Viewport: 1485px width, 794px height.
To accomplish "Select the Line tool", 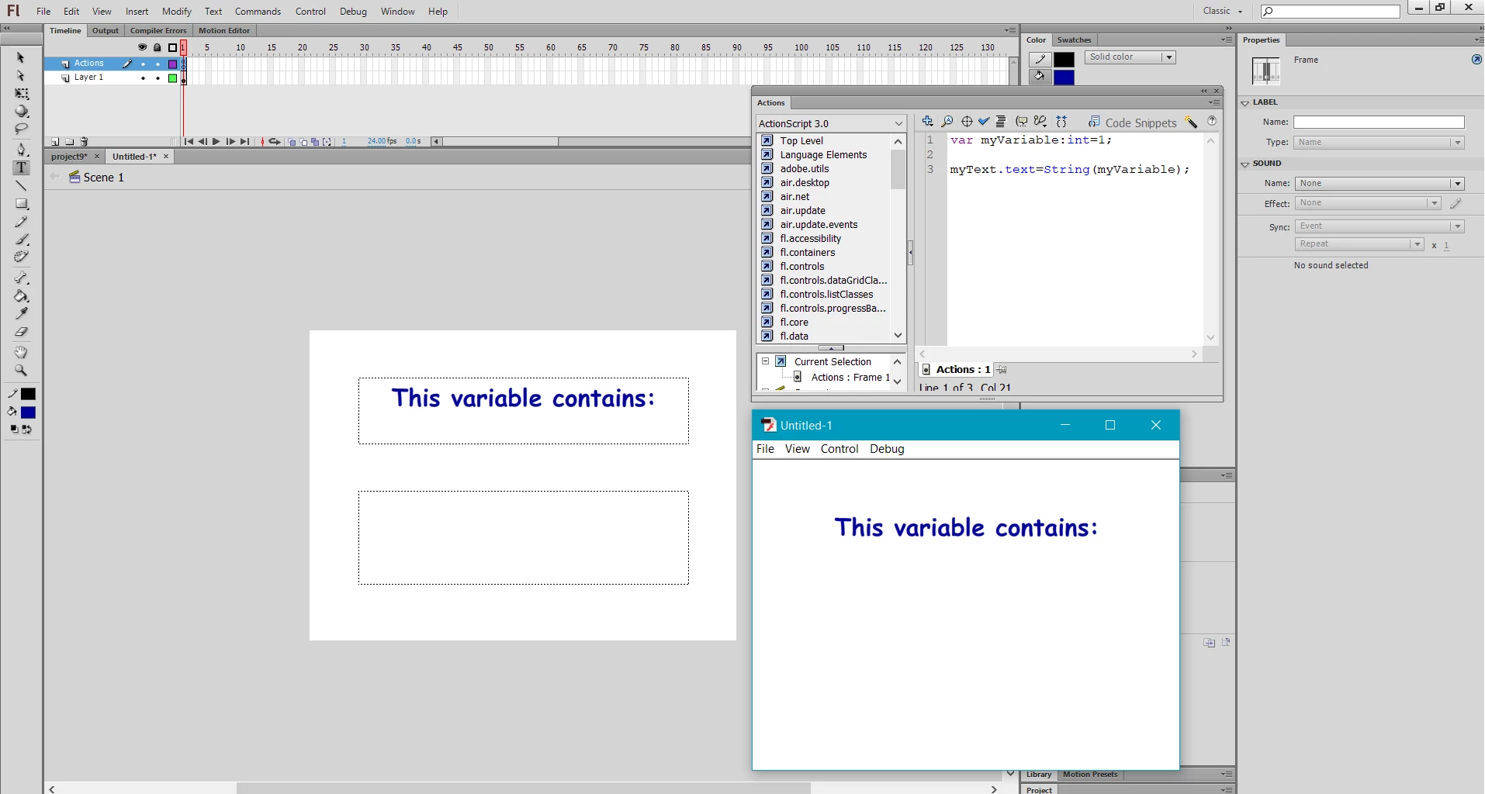I will point(21,186).
